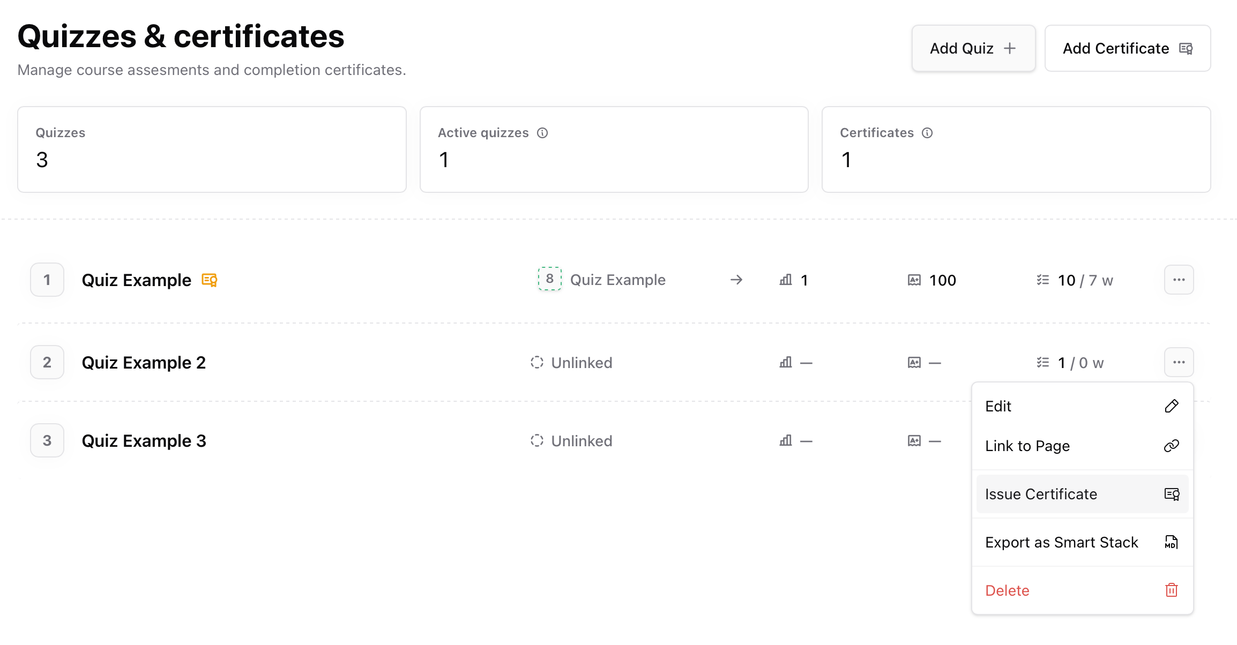Click the checklist icon next to 10 / 7 w
Image resolution: width=1237 pixels, height=645 pixels.
pos(1042,280)
